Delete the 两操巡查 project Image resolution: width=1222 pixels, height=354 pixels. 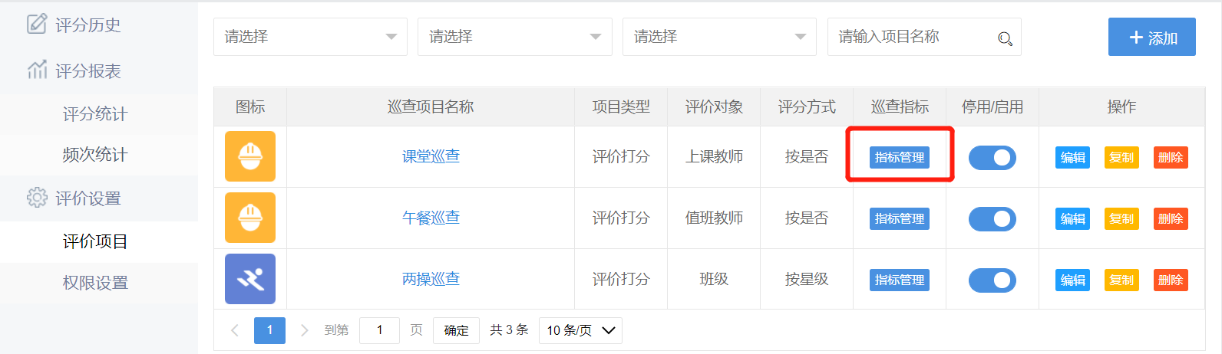(x=1170, y=280)
